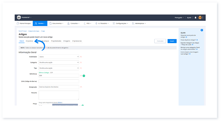The image size is (221, 122).
Task: Click the Inserir button
Action: [x=172, y=41]
